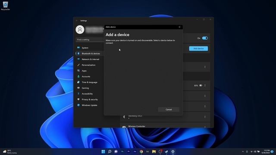Open more options beside the 30% battery

(x=205, y=85)
